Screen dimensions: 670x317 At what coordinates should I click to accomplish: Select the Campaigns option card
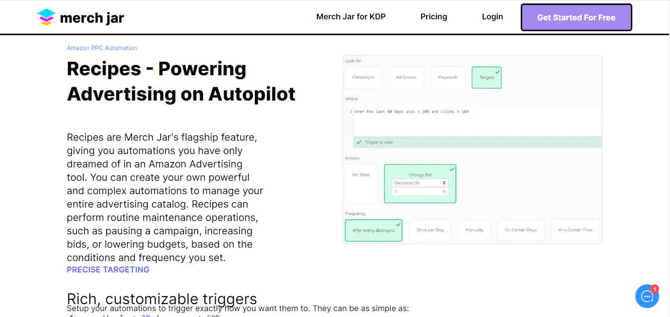tap(364, 77)
